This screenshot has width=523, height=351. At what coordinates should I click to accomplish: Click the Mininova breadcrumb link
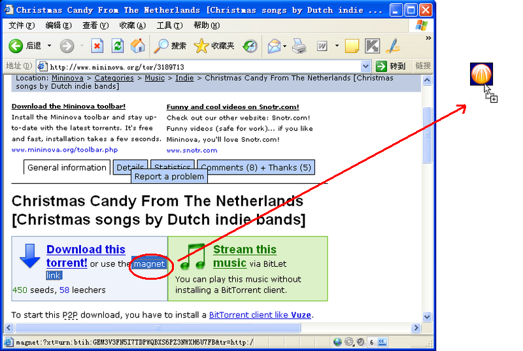67,78
